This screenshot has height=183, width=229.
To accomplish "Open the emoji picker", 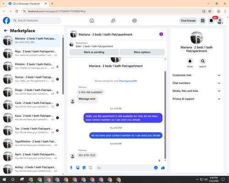I will tap(156, 168).
